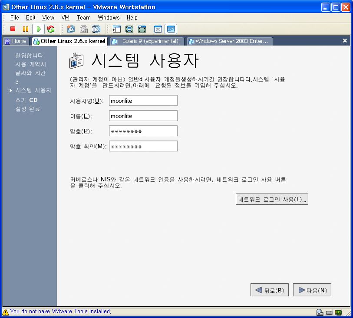Open the VM menu
This screenshot has height=318, width=353.
tap(65, 18)
